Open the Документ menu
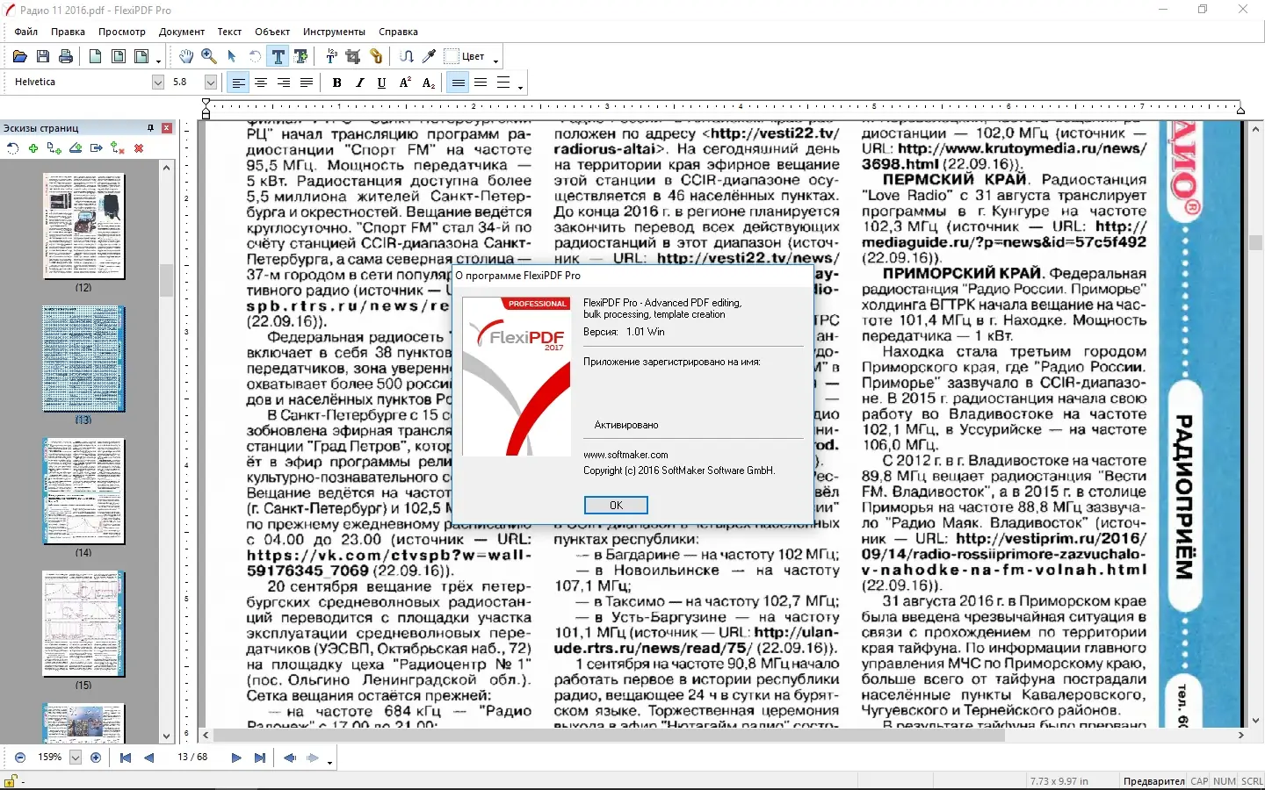 (x=181, y=32)
